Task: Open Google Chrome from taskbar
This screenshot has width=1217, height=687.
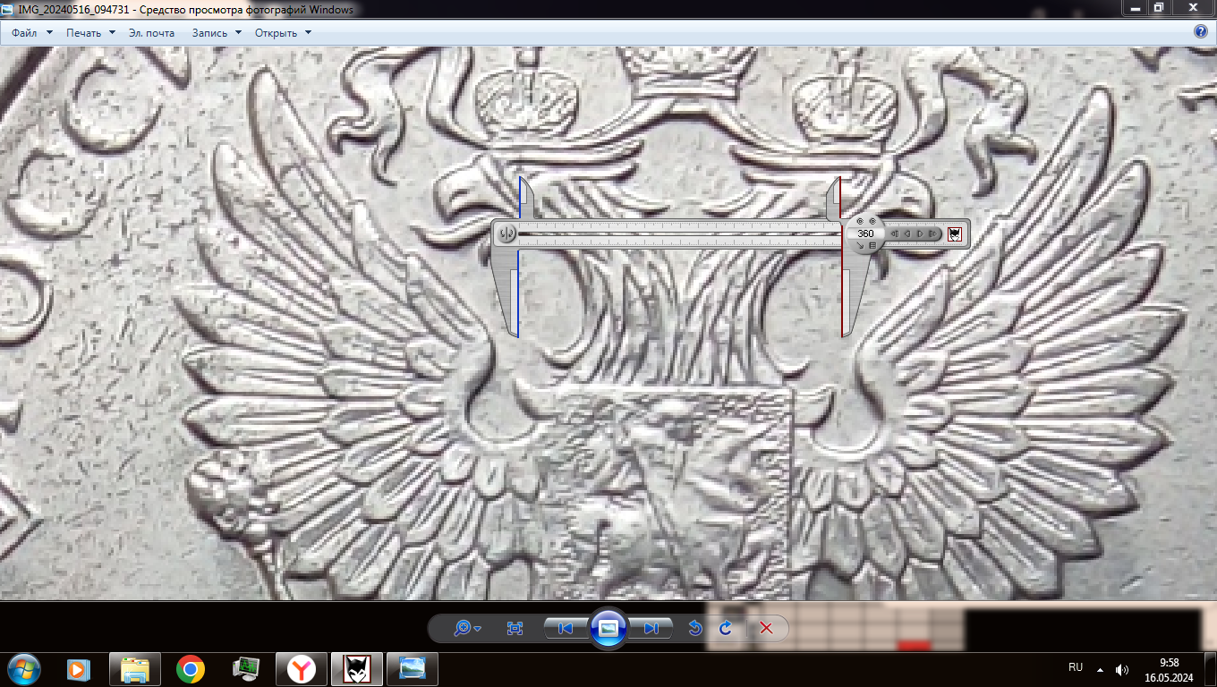Action: coord(190,668)
